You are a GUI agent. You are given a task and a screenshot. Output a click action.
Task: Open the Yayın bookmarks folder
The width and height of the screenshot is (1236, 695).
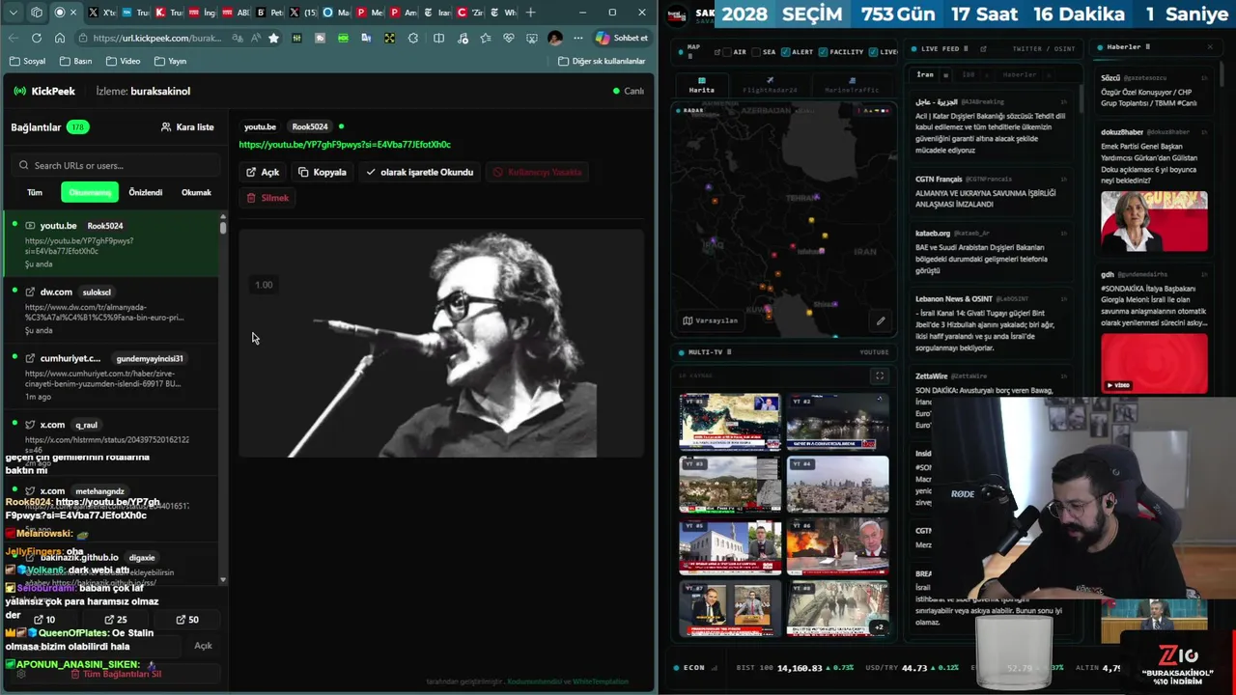coord(170,61)
